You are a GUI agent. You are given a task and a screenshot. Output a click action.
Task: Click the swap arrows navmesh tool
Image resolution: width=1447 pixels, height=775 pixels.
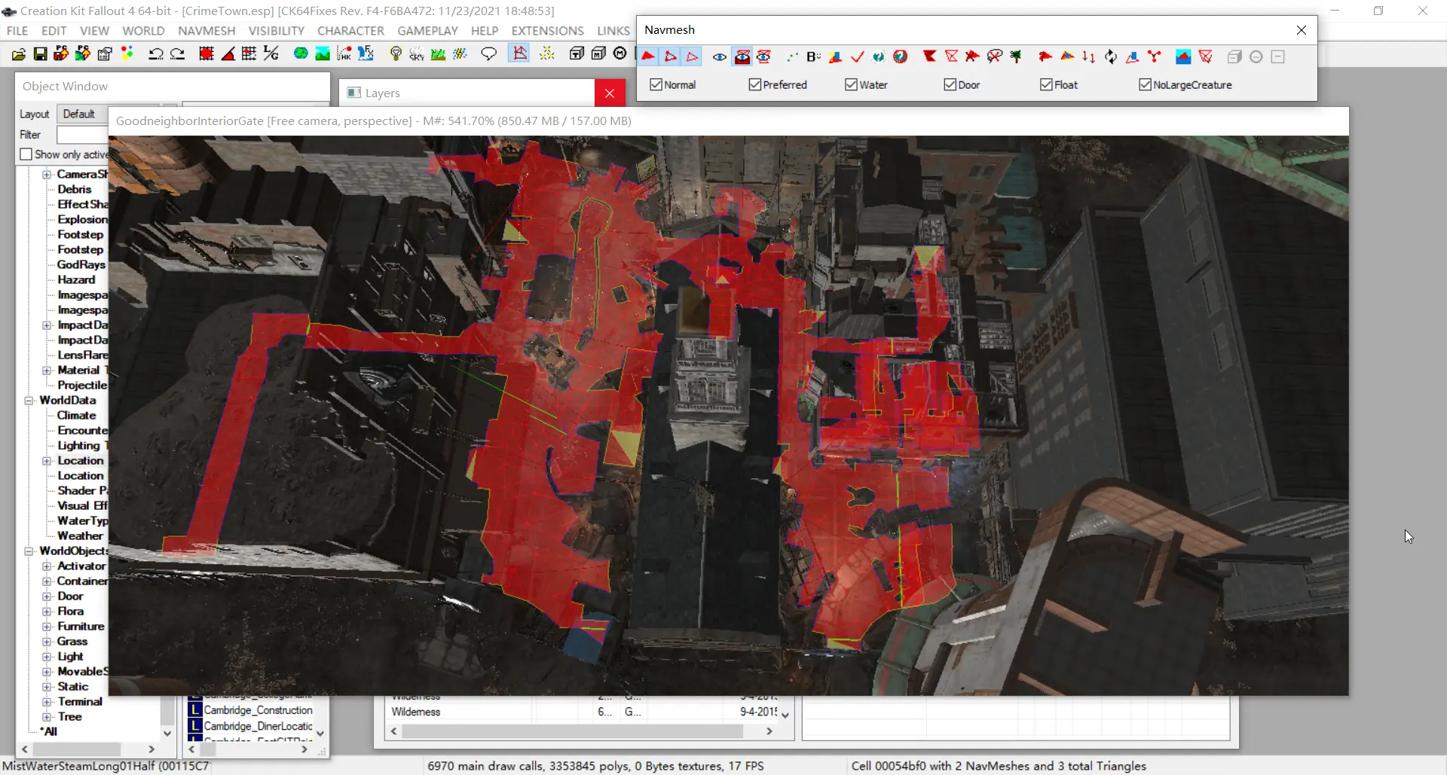coord(1088,56)
